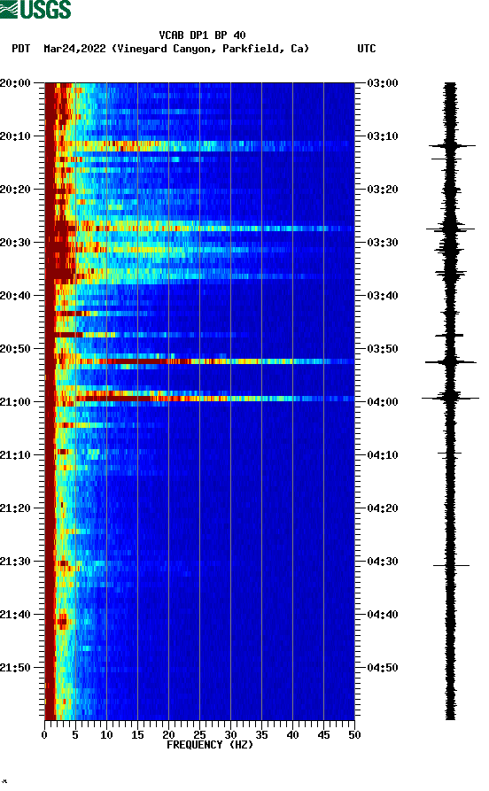Click the 25 Hz frequency axis label
Image resolution: width=489 pixels, height=791 pixels.
tap(199, 735)
